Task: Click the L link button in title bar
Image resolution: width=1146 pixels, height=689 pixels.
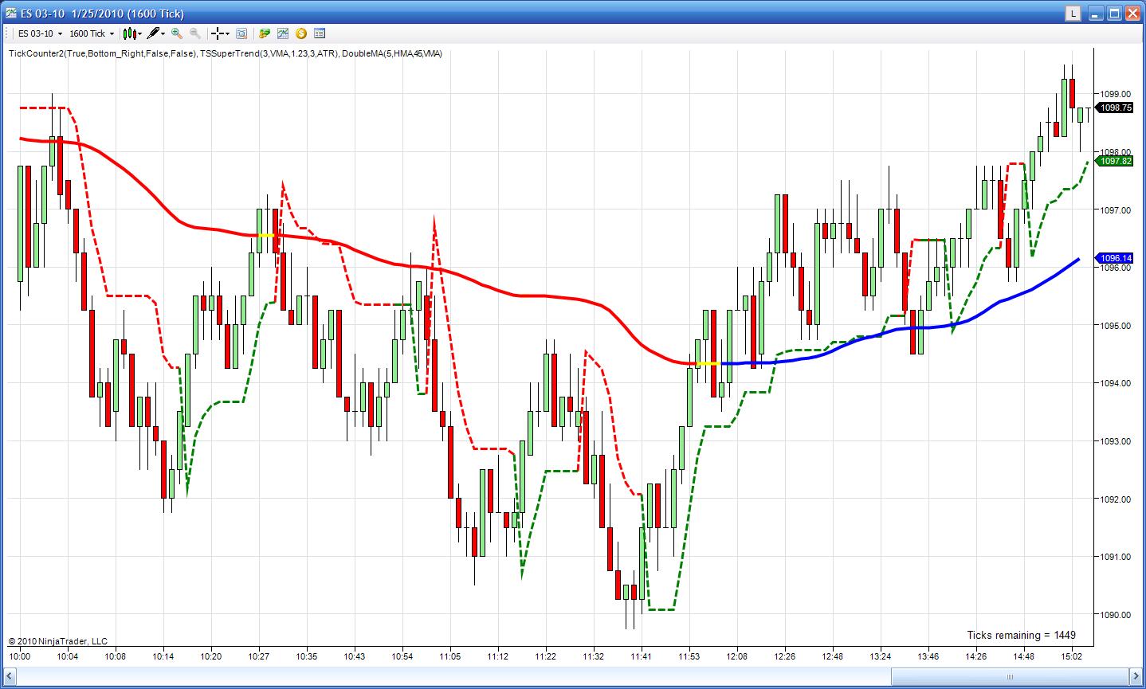Action: 1074,14
